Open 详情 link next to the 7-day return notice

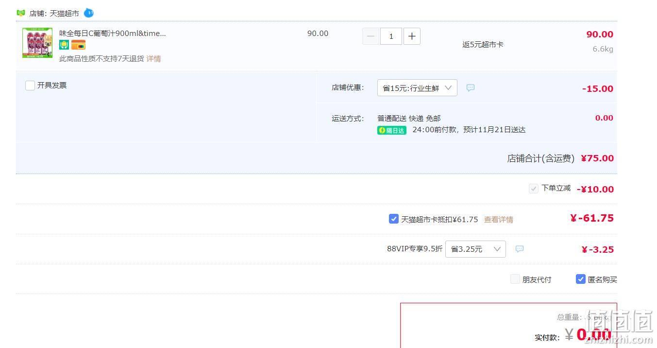tap(154, 58)
